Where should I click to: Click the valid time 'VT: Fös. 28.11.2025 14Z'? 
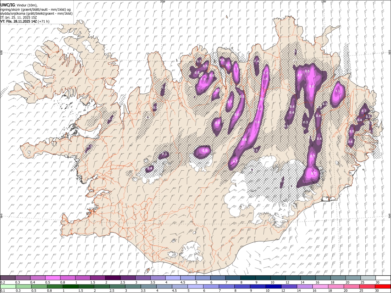coord(19,21)
